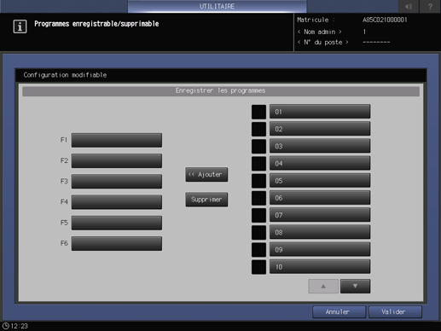Toggle the black box beside program 08
The image size is (441, 331).
[x=258, y=233]
